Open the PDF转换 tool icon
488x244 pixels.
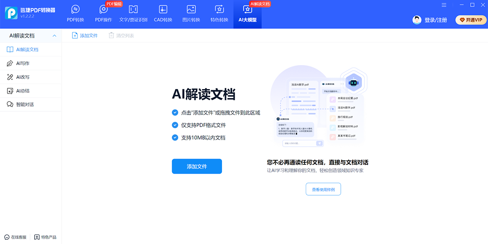(x=75, y=10)
